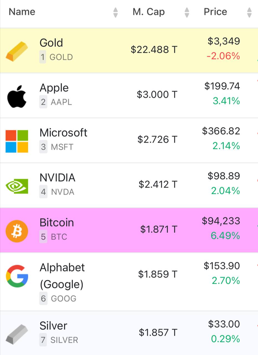The height and width of the screenshot is (355, 258).
Task: Click the Bitcoin logo icon
Action: tap(17, 231)
